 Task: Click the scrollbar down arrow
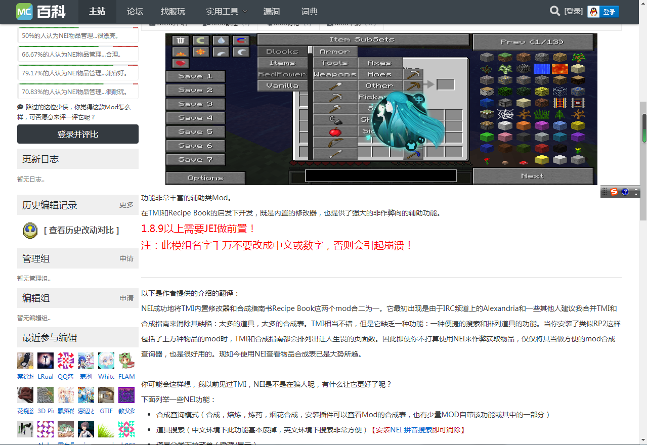coord(643,440)
